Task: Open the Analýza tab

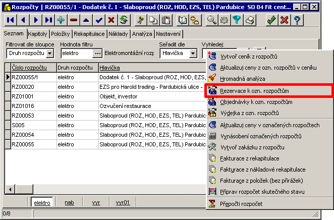Action: tap(141, 34)
